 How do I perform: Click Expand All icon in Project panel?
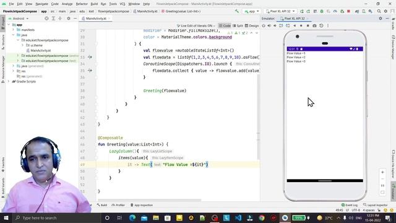[53, 19]
